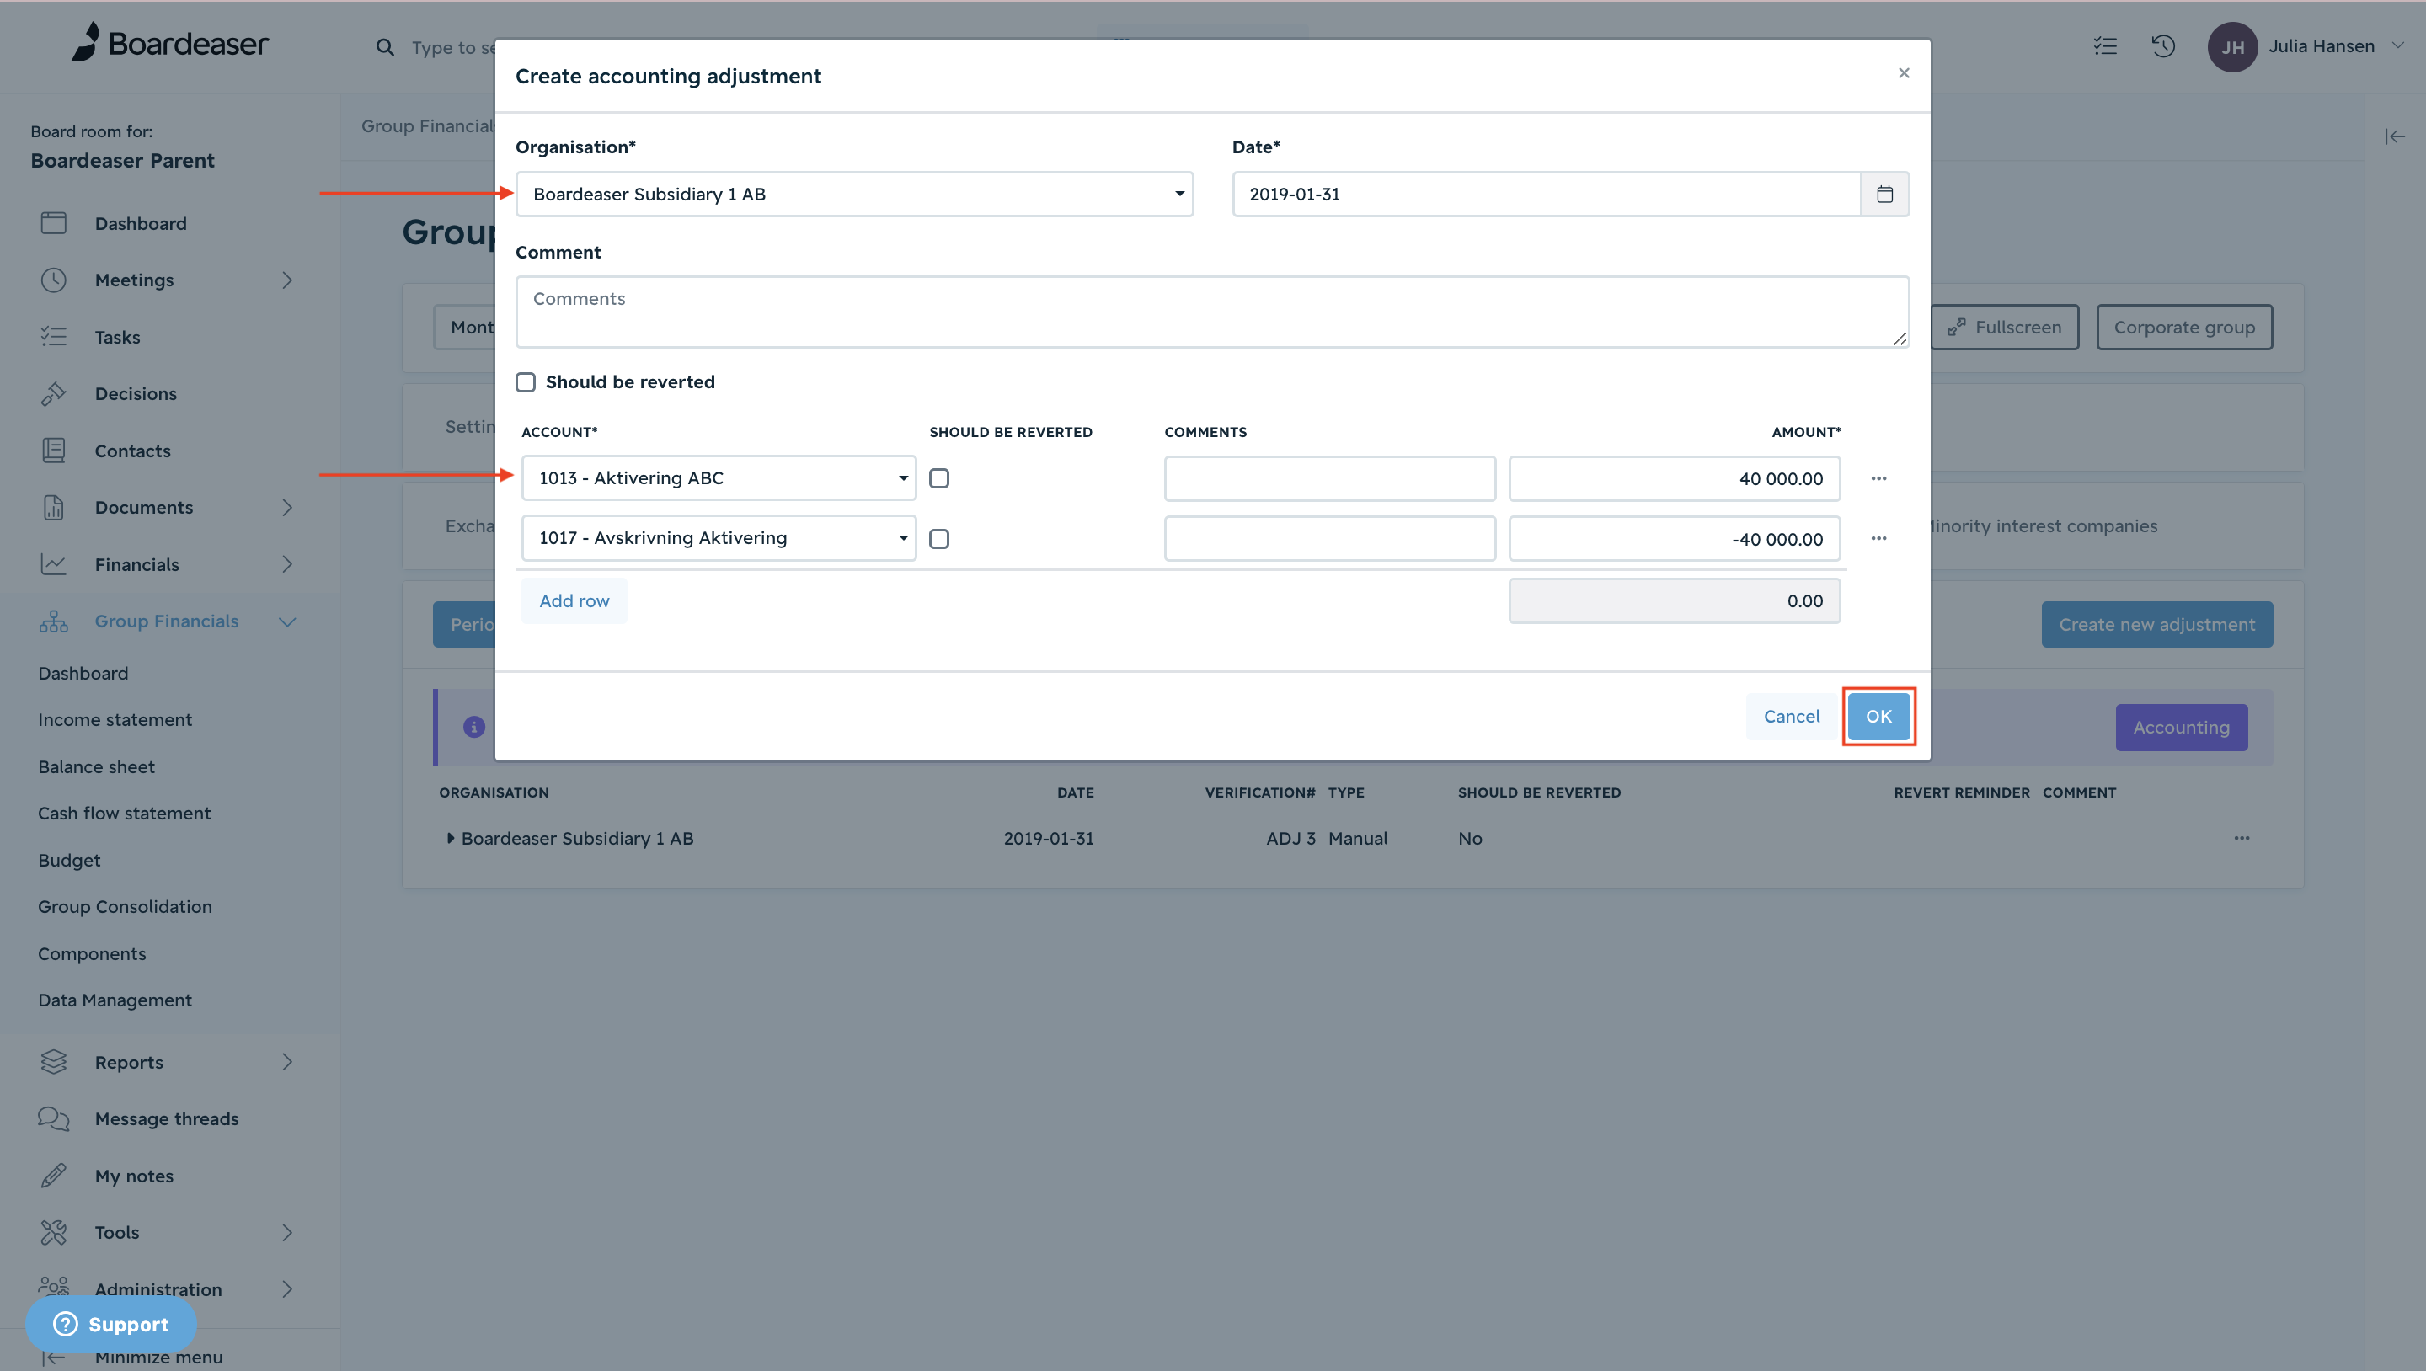Open the date picker calendar icon
The height and width of the screenshot is (1371, 2426).
pyautogui.click(x=1884, y=194)
